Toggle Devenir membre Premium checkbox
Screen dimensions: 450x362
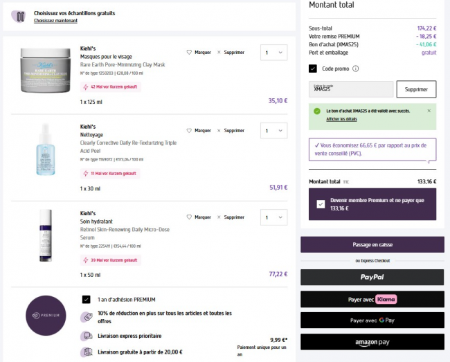pos(320,204)
